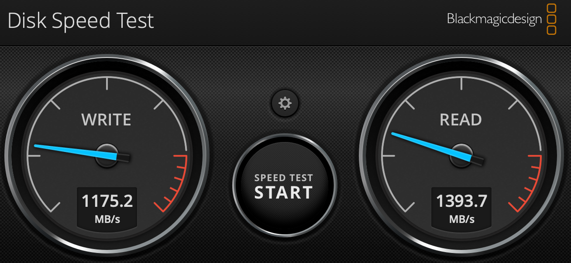This screenshot has height=263, width=571.
Task: Click the Blackmagicdesign logo squares
Action: click(552, 19)
